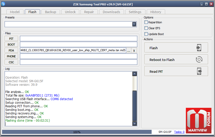Go to the Unlock tab
The height and width of the screenshot is (137, 215).
[x=70, y=12]
